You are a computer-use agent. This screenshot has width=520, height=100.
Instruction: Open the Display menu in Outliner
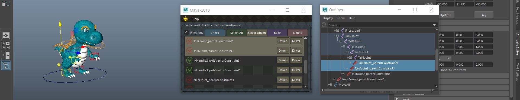click(328, 18)
